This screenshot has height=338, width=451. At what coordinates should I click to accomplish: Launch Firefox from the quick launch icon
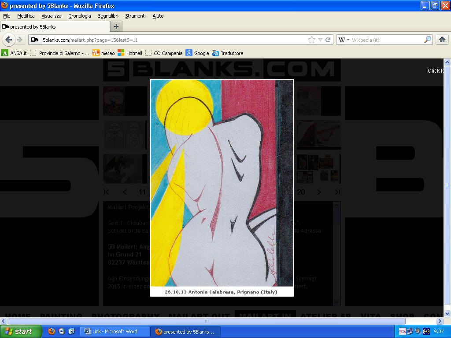[x=52, y=331]
